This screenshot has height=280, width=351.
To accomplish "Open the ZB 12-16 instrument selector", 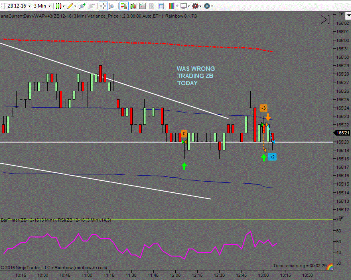I will 19,6.
